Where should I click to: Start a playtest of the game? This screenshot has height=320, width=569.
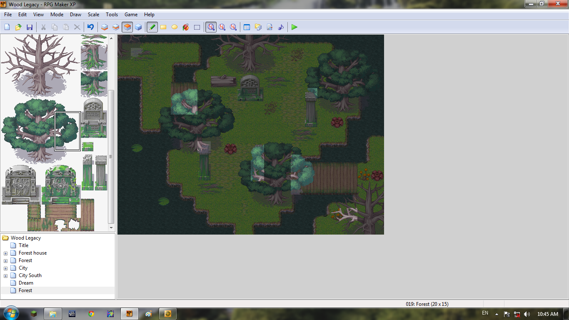(x=294, y=27)
